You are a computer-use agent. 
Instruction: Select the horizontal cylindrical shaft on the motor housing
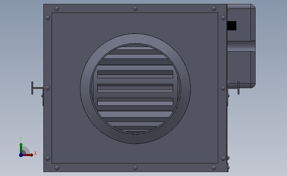click(241, 46)
